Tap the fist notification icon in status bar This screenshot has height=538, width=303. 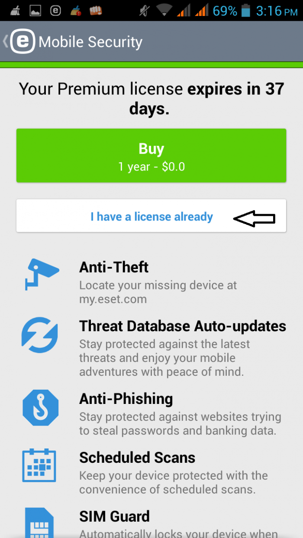point(96,11)
